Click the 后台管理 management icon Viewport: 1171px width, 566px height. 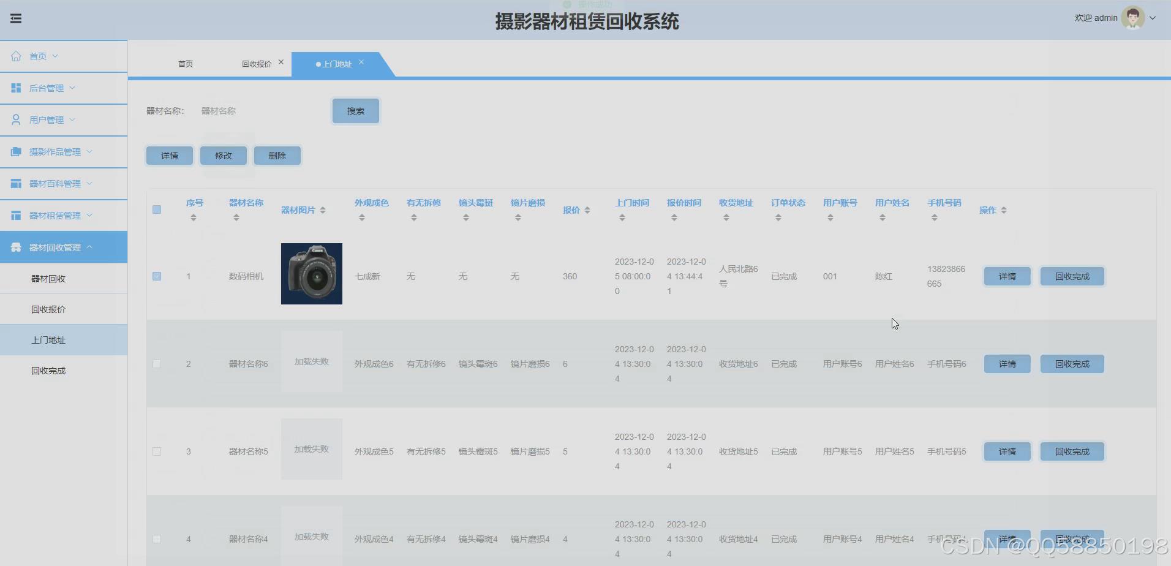pyautogui.click(x=16, y=88)
